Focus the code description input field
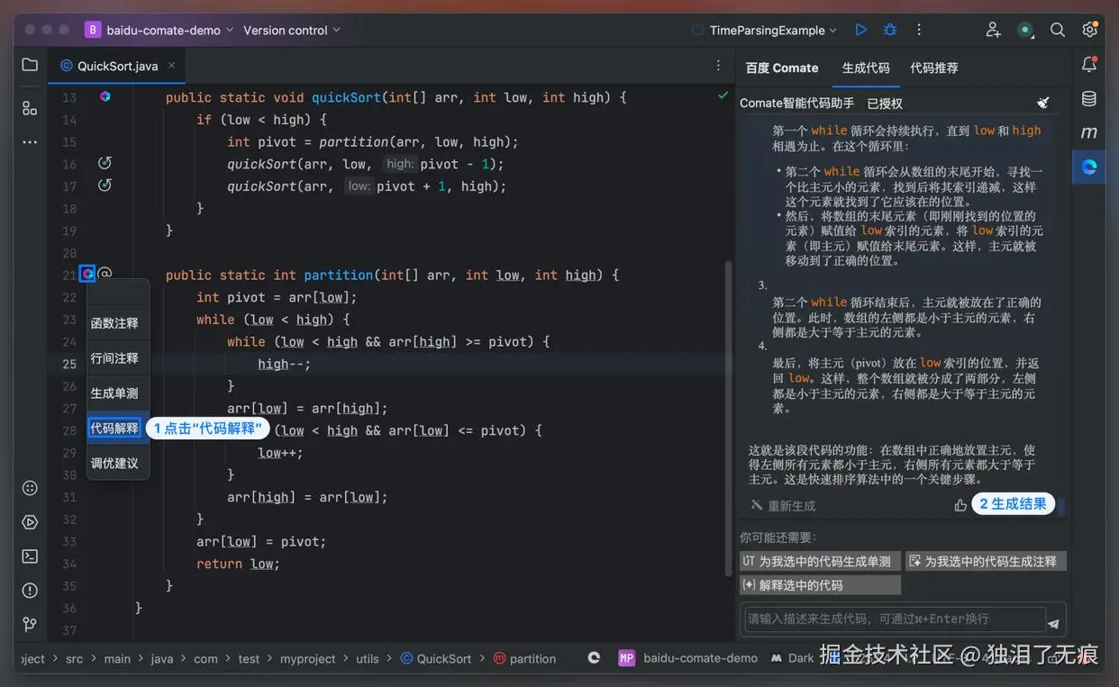 click(895, 619)
